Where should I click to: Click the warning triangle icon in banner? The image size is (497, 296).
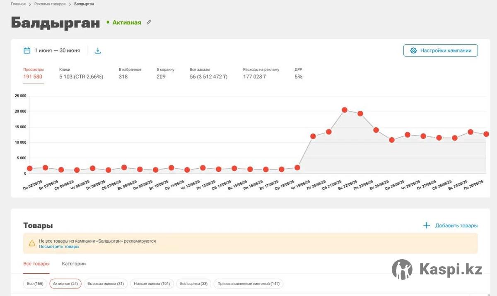(x=32, y=243)
